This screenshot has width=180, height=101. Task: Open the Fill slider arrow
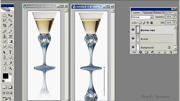[174, 22]
